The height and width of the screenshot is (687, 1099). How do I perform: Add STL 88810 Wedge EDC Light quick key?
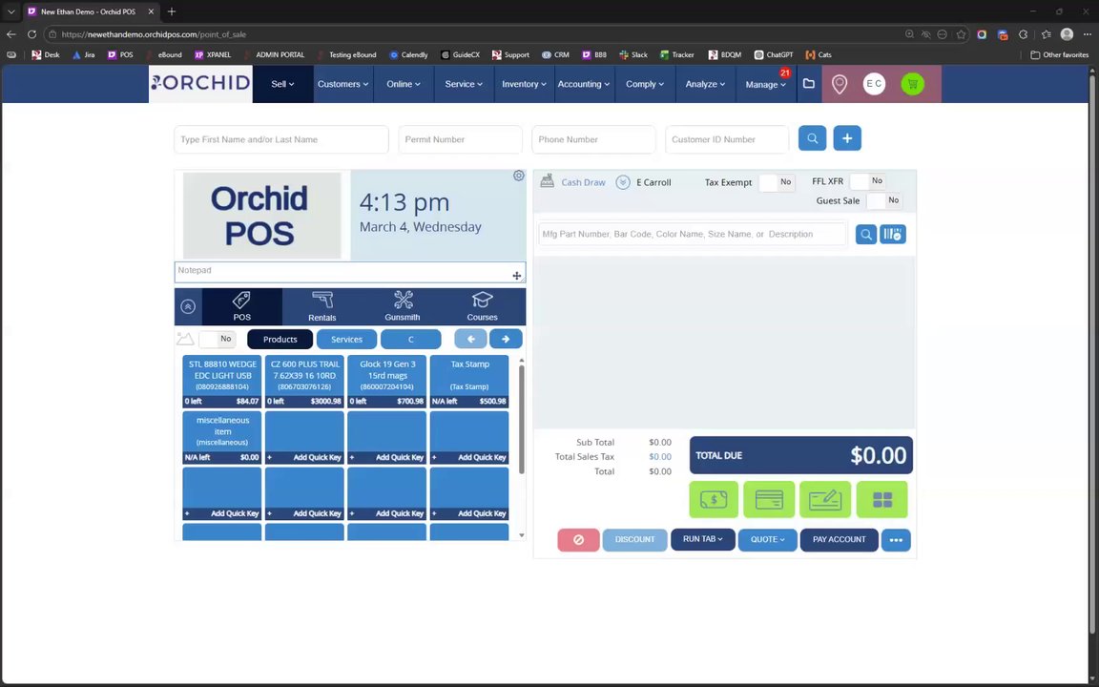coord(222,382)
